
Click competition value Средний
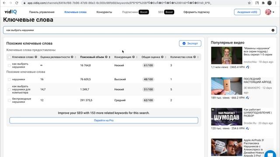tap(120, 100)
